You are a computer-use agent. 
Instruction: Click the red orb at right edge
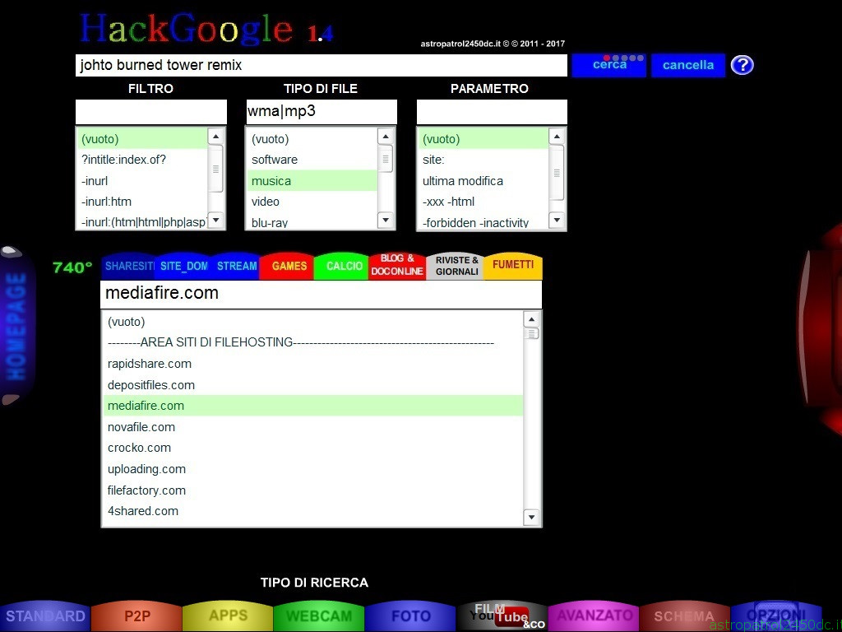[x=820, y=329]
